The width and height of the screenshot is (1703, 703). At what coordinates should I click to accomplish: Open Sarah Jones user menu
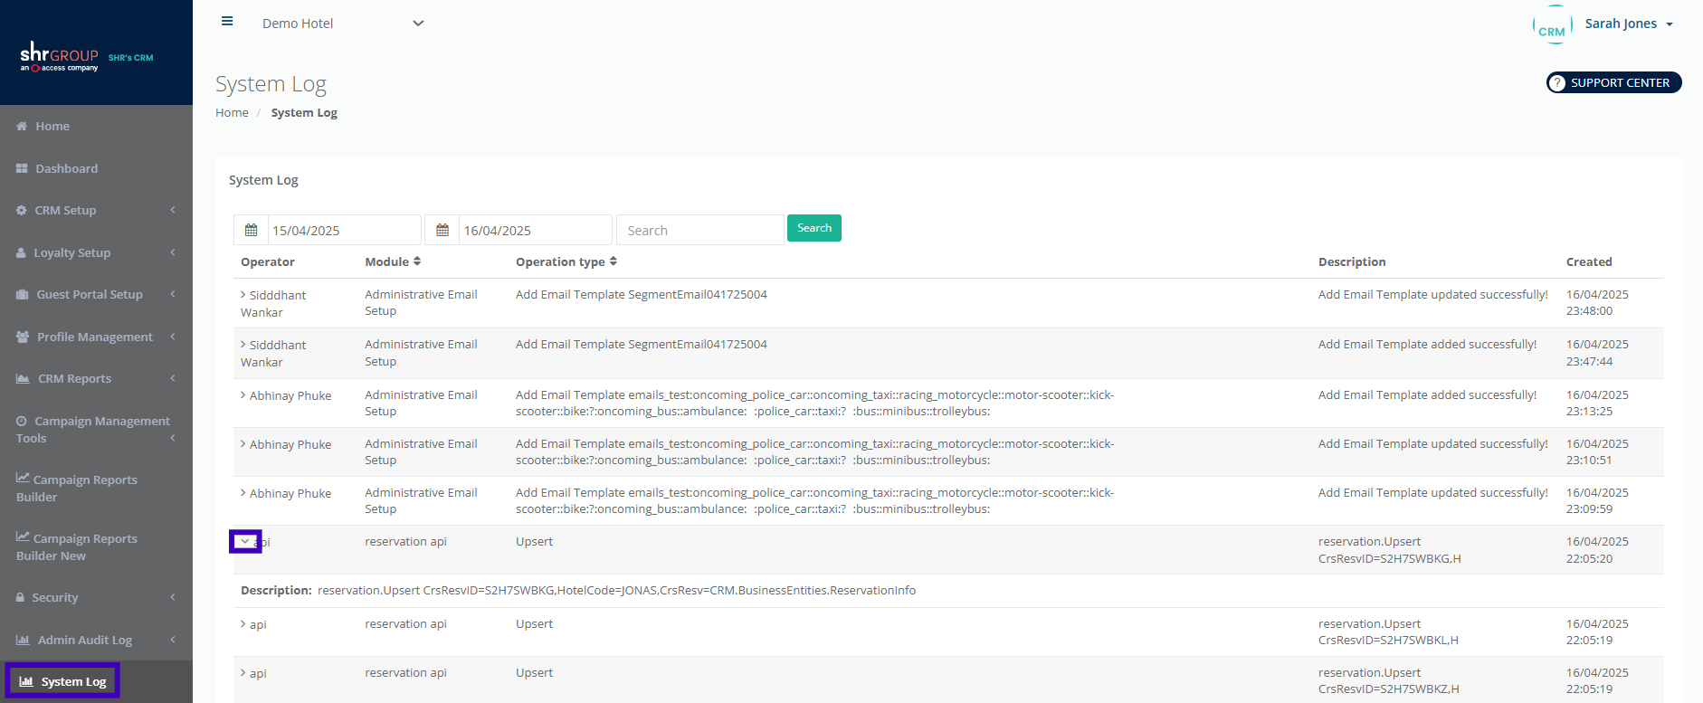[x=1629, y=24]
